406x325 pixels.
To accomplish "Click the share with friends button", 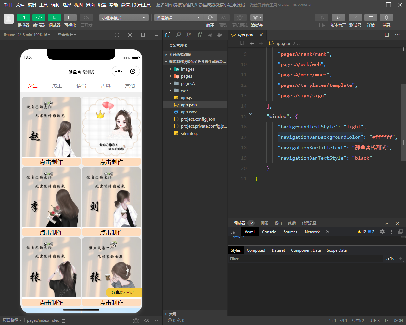I will point(124,292).
